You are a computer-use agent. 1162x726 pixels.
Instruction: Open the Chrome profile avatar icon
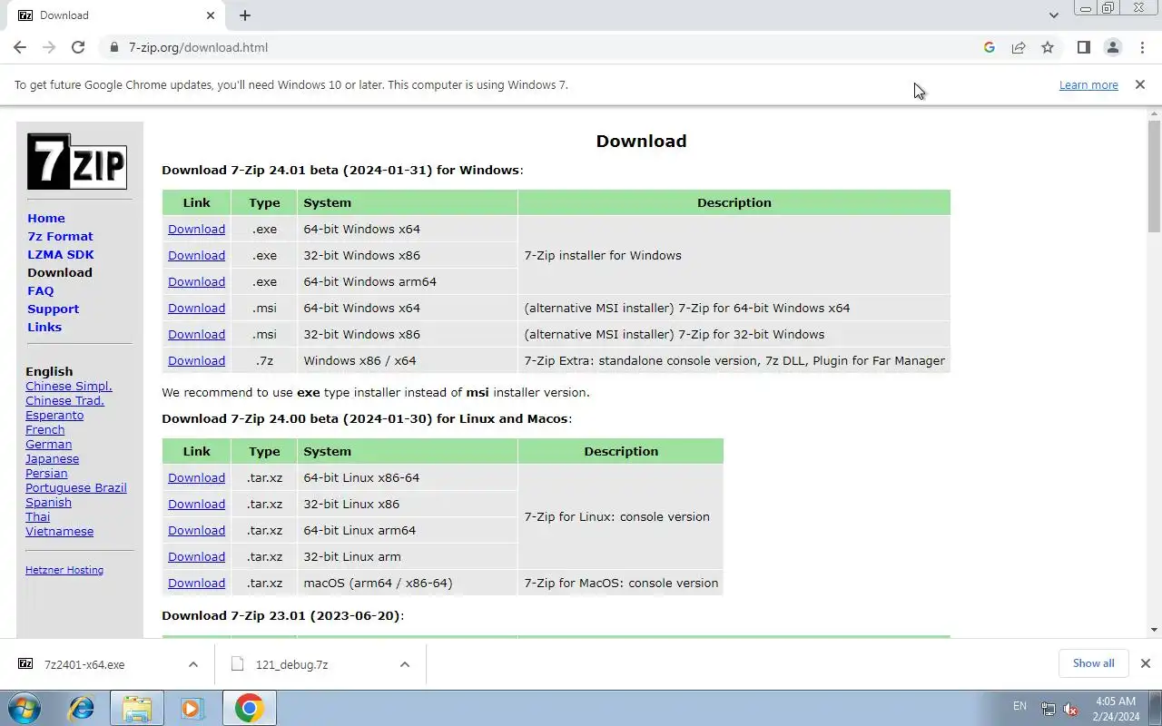pyautogui.click(x=1112, y=47)
